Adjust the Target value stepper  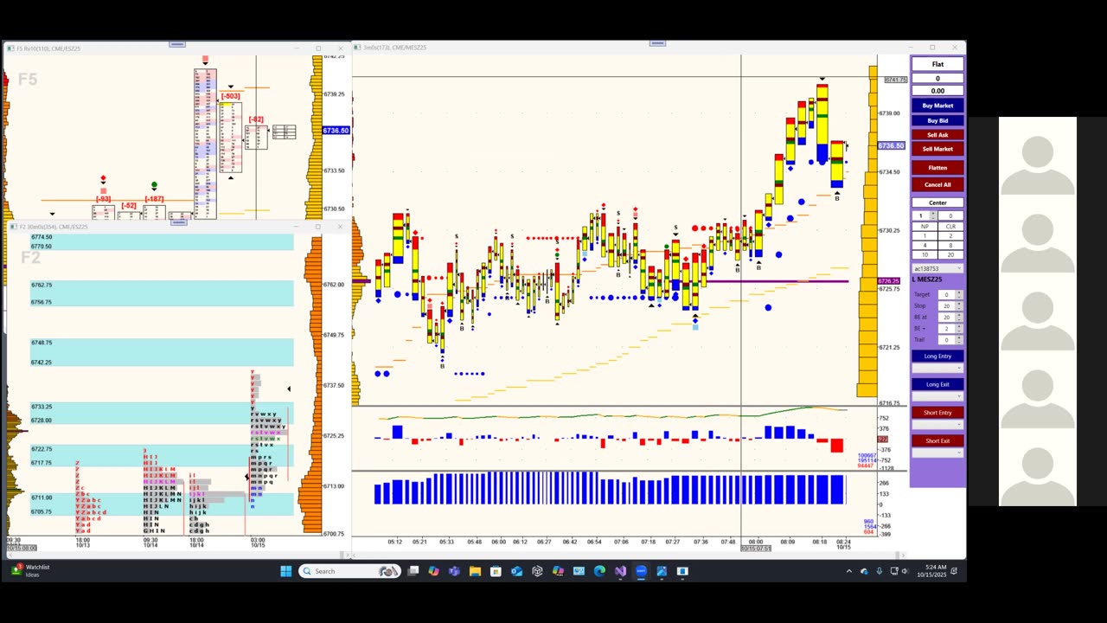959,295
